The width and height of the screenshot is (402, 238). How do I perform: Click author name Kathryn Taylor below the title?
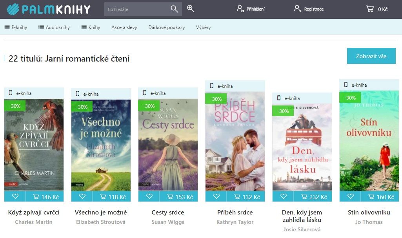pyautogui.click(x=235, y=222)
